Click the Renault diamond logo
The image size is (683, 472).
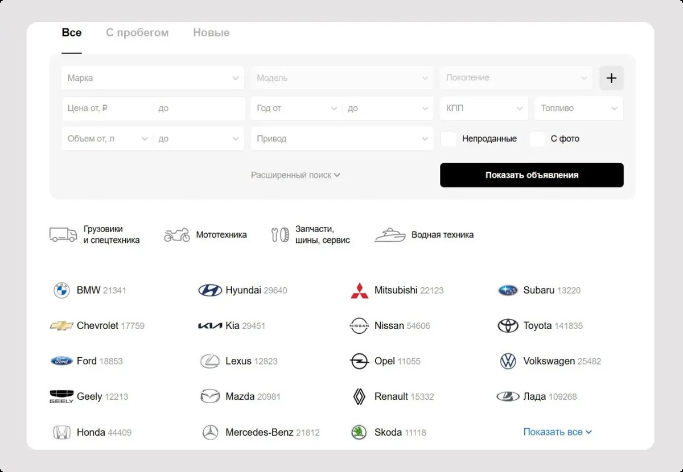point(359,396)
